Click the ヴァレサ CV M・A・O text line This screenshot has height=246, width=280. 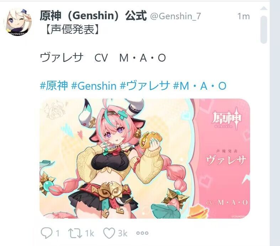pos(103,58)
